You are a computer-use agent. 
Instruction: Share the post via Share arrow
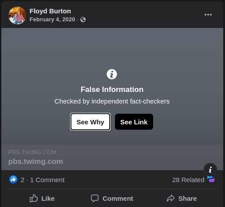182,199
